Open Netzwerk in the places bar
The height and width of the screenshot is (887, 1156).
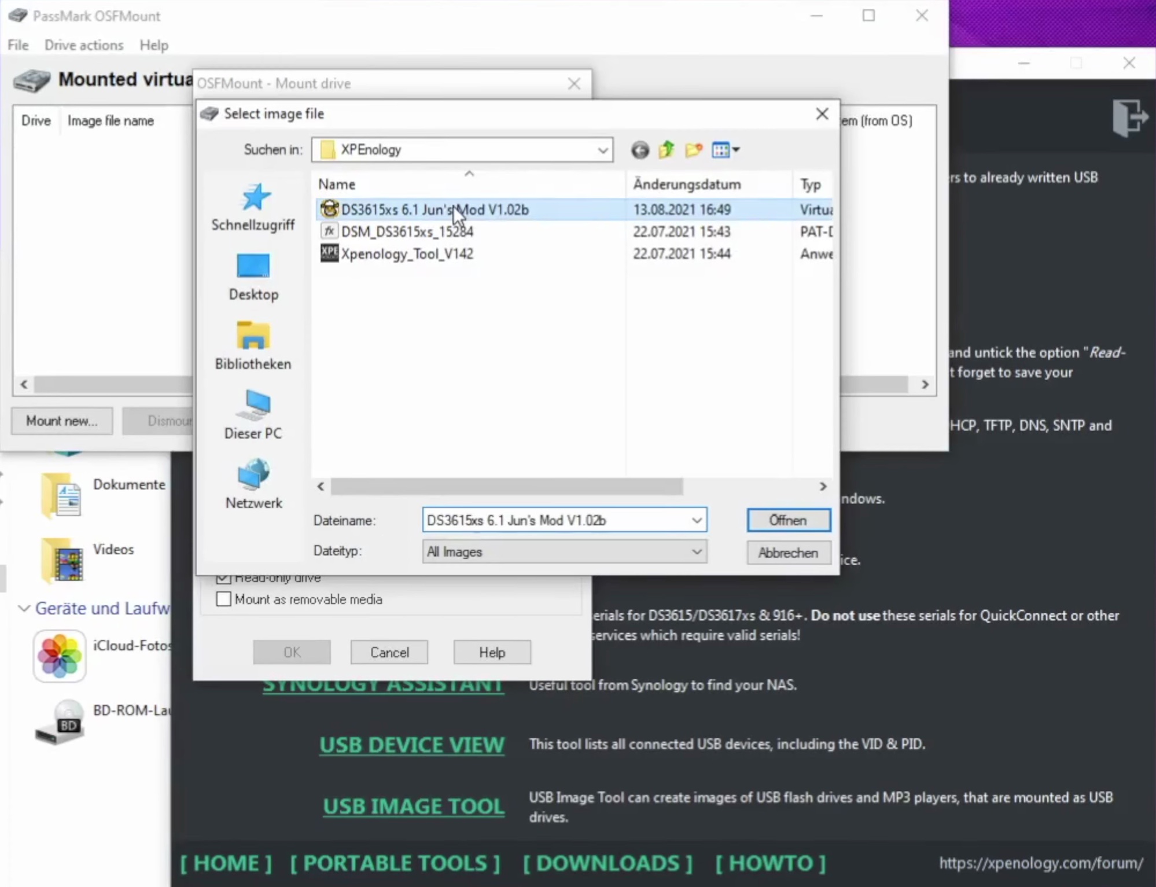pos(253,485)
